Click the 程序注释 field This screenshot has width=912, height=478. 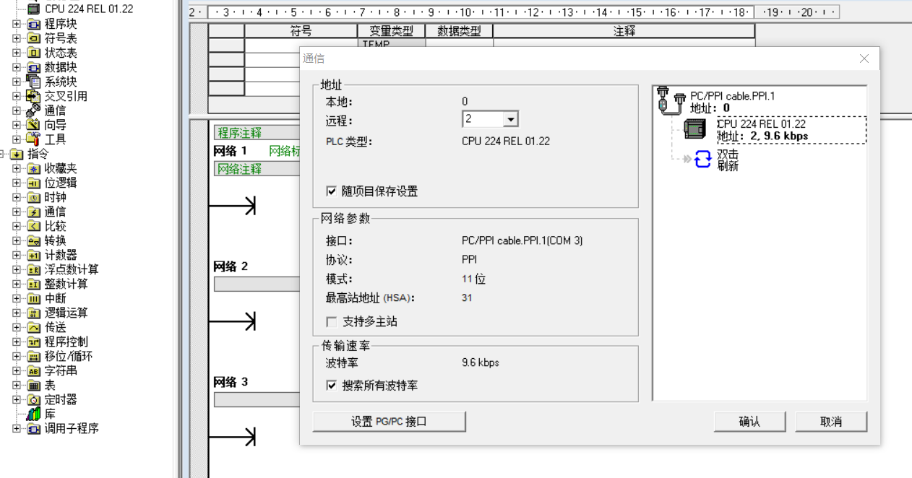[257, 133]
